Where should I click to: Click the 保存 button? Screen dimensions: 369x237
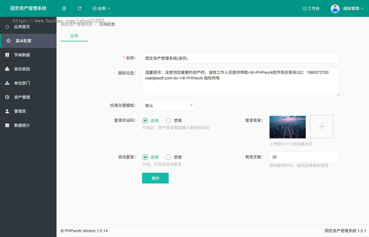[155, 178]
